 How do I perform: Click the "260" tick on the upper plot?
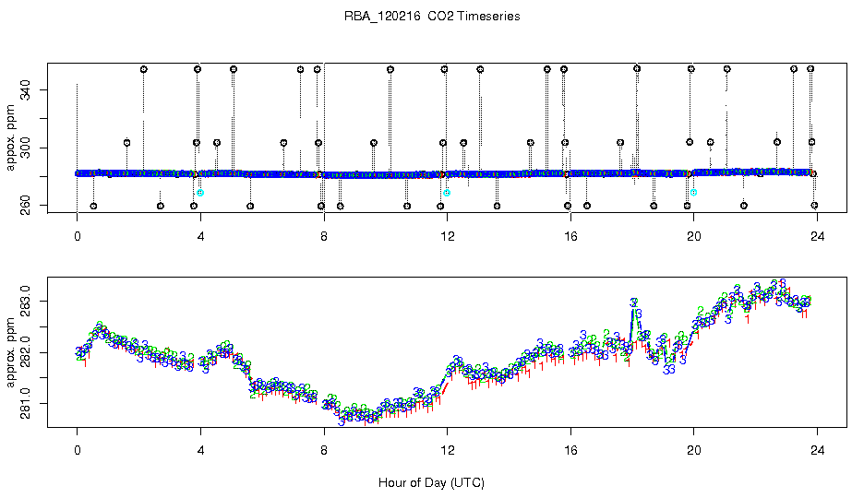click(x=25, y=206)
